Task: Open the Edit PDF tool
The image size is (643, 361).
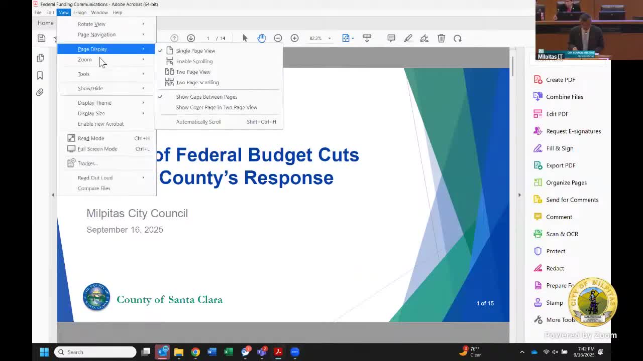Action: click(557, 114)
